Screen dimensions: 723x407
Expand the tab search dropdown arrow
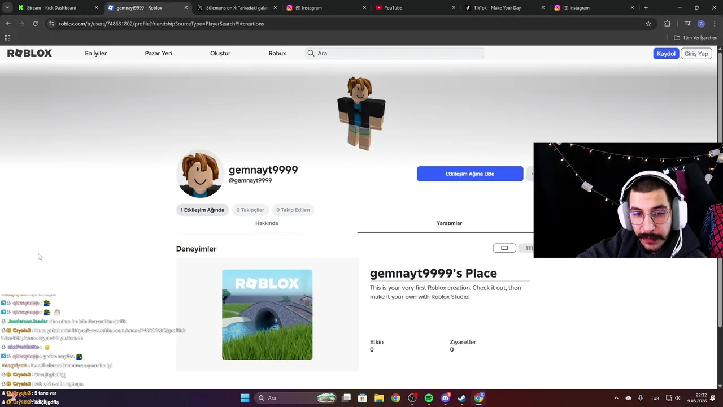pos(7,8)
